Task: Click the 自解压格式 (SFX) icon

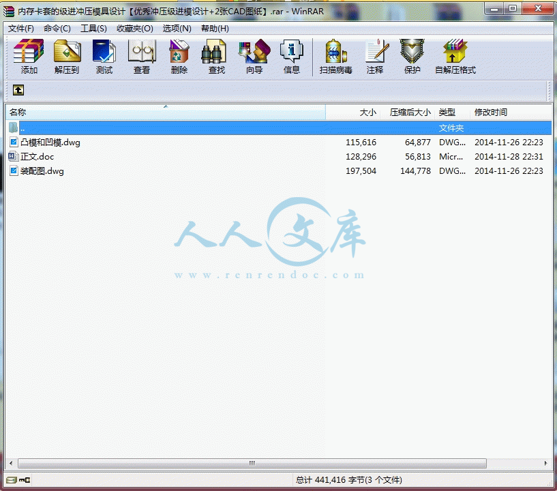Action: coord(455,57)
